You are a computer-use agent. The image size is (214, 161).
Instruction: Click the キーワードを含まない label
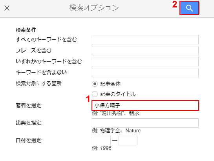(41, 72)
